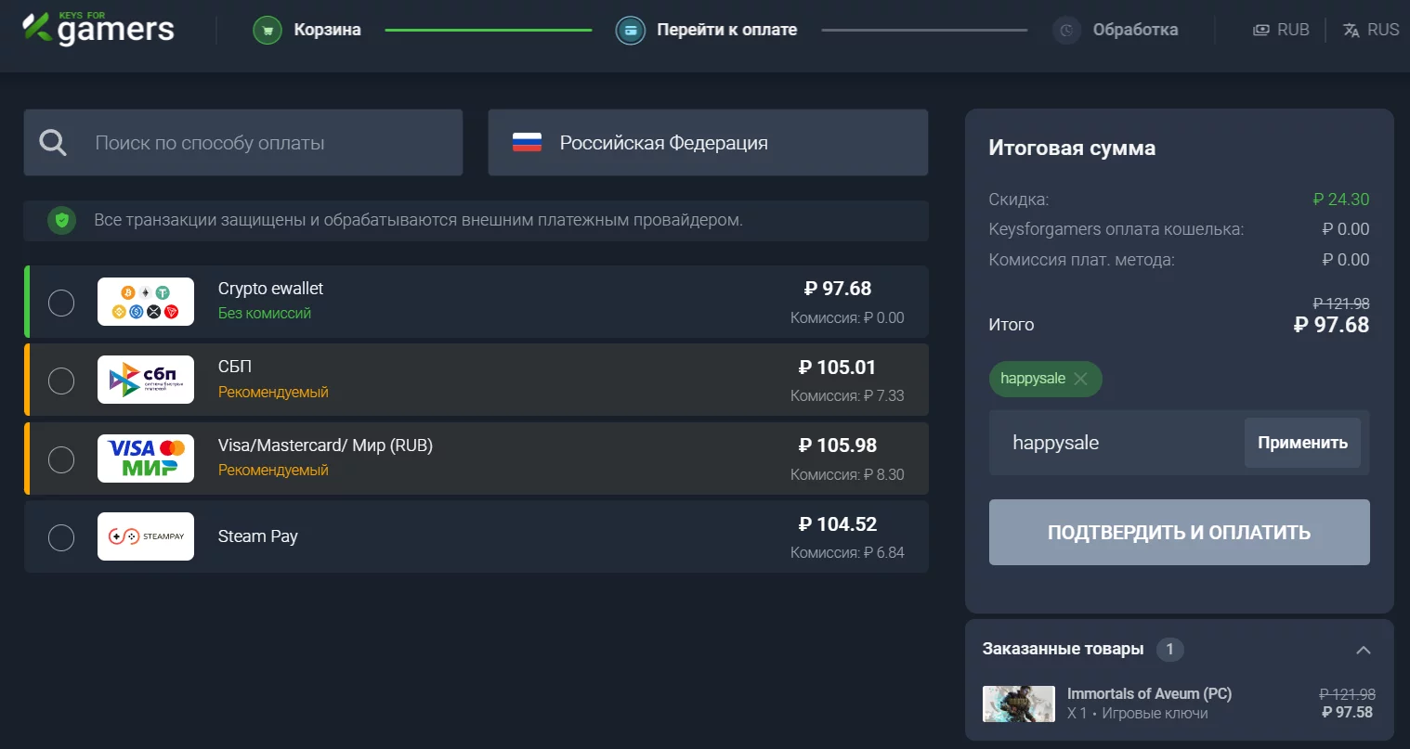
Task: Select Crypto ewallet radio button
Action: click(61, 303)
